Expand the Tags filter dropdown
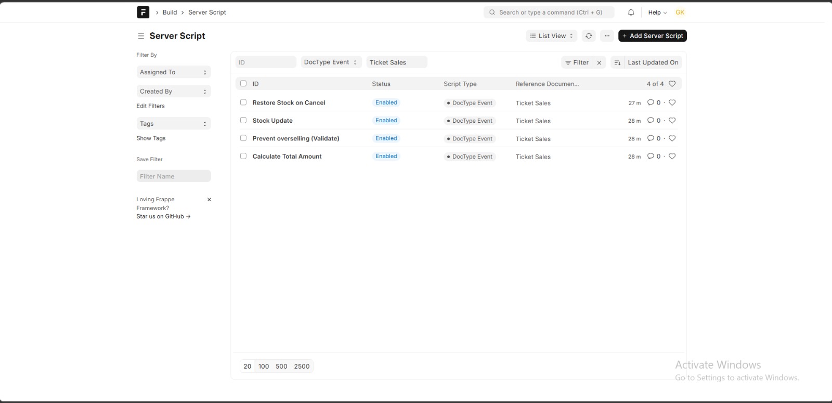Screen dimensions: 832x403 (x=174, y=124)
